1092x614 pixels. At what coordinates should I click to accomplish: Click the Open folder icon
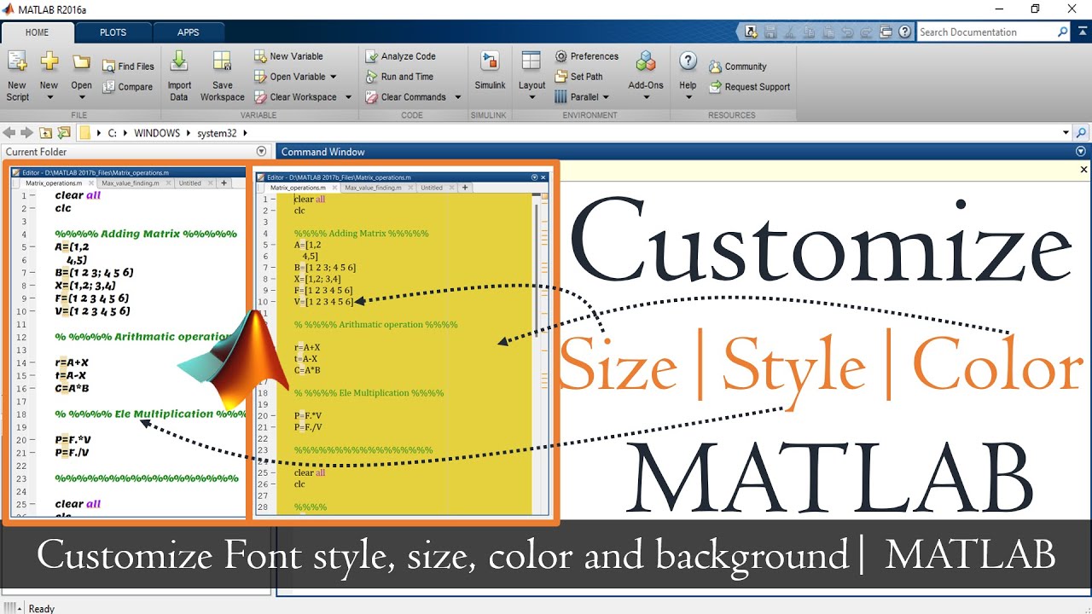pos(81,61)
